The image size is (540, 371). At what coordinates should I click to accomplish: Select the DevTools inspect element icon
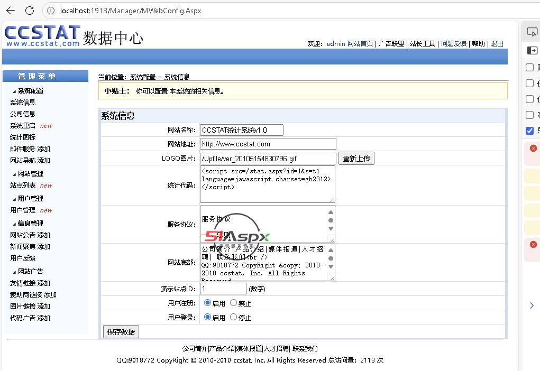click(532, 32)
